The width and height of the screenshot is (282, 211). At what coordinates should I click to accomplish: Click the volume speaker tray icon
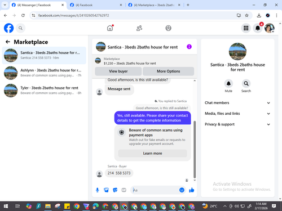[236, 206]
